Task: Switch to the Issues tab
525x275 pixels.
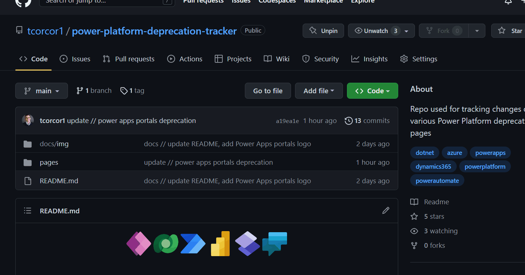Action: pos(75,59)
